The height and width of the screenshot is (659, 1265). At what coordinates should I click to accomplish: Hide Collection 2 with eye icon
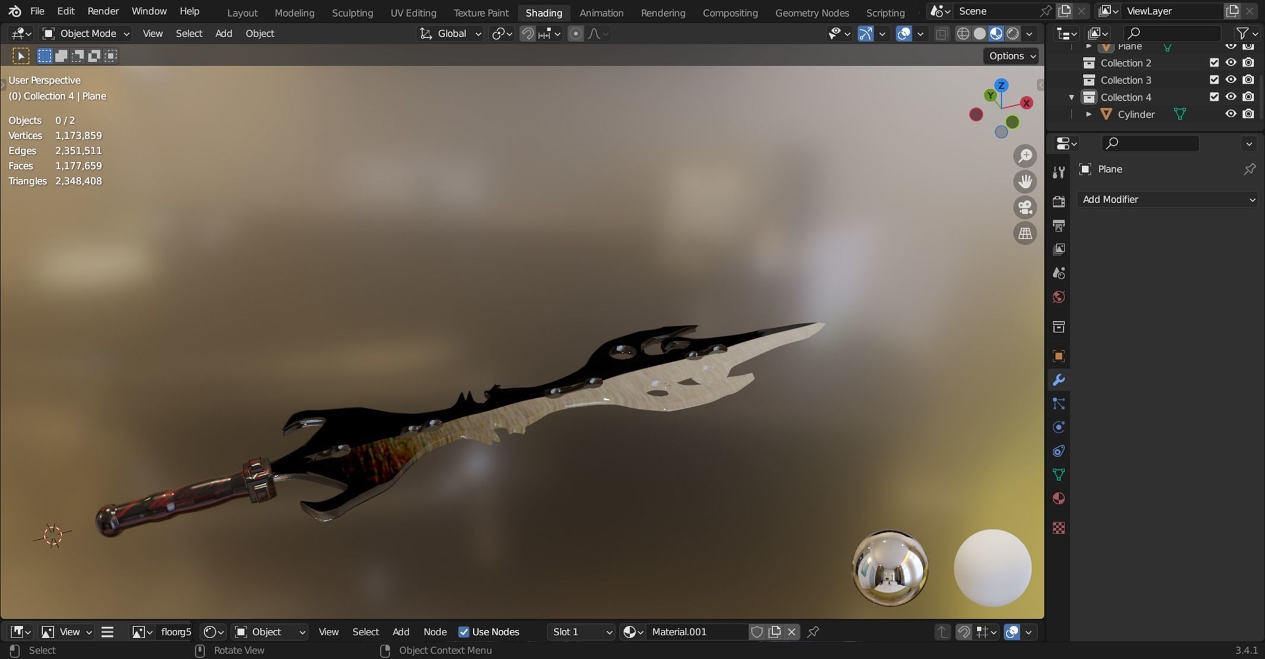(1231, 63)
